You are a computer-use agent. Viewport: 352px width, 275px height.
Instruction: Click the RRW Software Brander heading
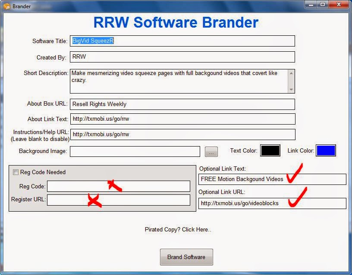coord(176,22)
